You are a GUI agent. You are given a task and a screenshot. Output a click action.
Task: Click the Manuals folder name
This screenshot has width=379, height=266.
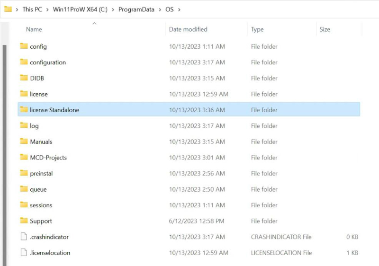41,142
